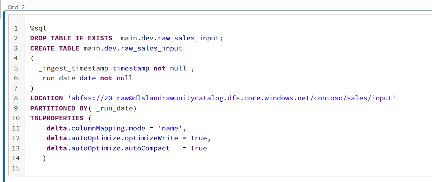Click line number 1 in the gutter
The image size is (432, 182).
click(x=16, y=28)
